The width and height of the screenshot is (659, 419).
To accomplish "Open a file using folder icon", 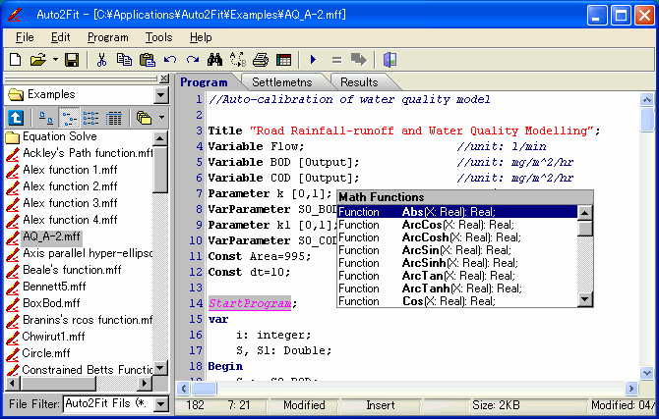I will click(x=37, y=60).
